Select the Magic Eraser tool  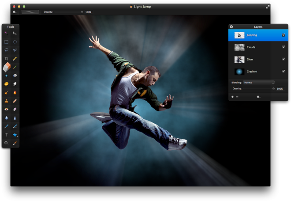[x=15, y=109]
